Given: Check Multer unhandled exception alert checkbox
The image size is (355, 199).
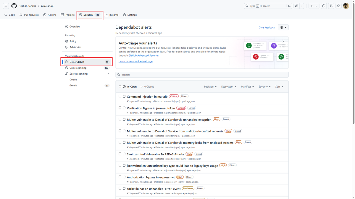Looking at the screenshot, I should (x=120, y=119).
